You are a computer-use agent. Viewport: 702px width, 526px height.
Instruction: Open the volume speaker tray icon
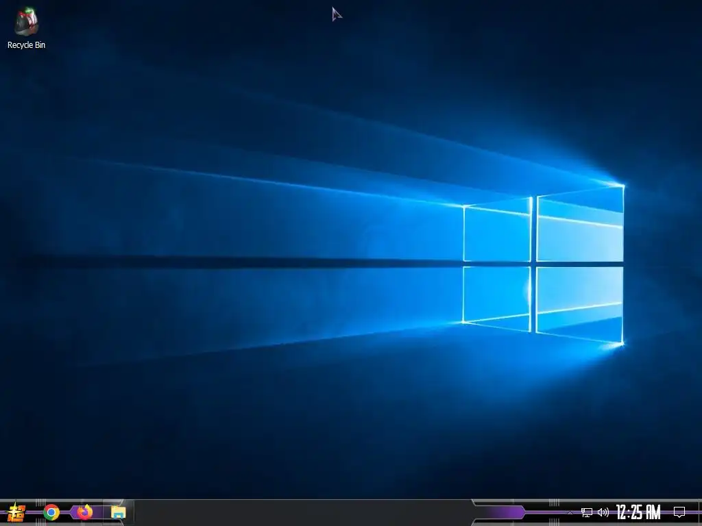(603, 512)
